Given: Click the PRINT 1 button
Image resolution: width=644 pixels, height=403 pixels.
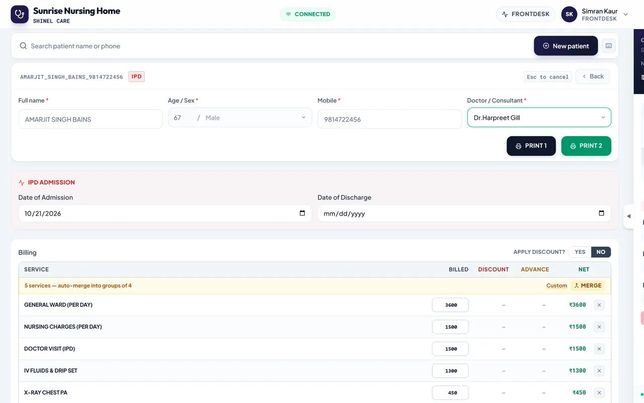Looking at the screenshot, I should point(531,146).
